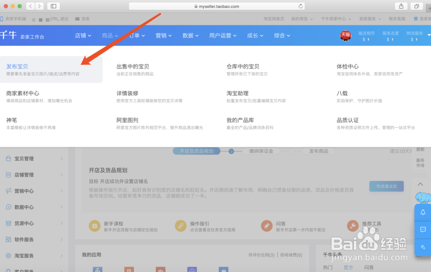Go forward using the Safari forward arrow
431x272 pixels.
point(39,6)
